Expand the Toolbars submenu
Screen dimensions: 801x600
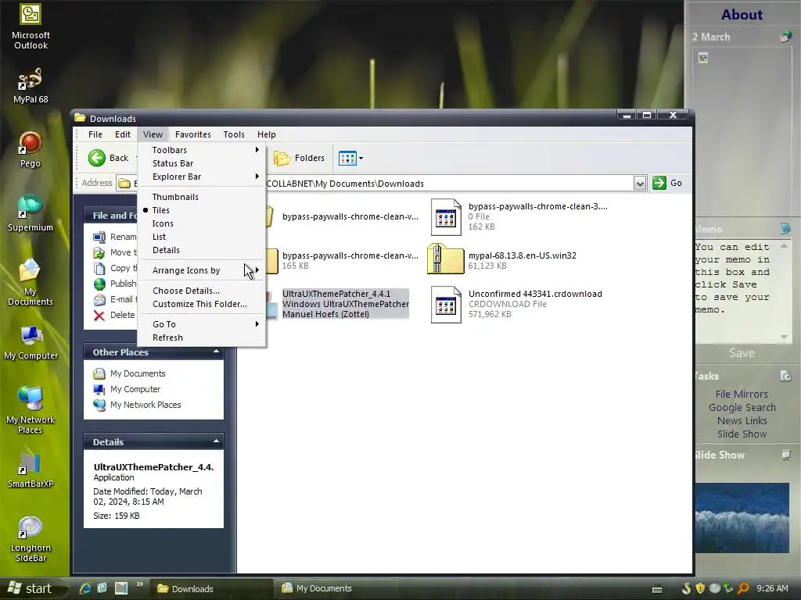click(x=201, y=150)
